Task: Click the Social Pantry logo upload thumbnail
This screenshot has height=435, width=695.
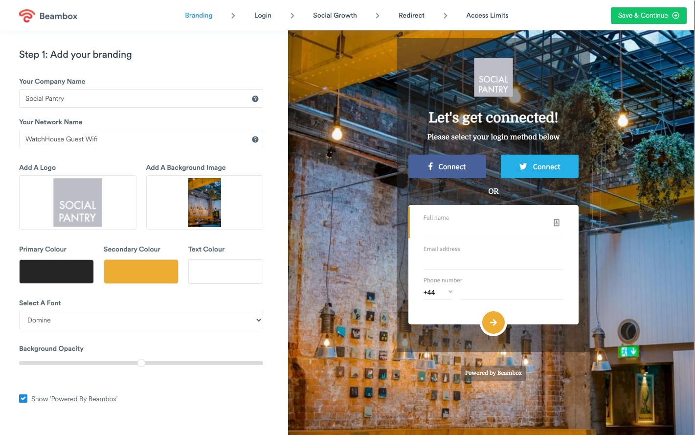Action: (x=78, y=203)
